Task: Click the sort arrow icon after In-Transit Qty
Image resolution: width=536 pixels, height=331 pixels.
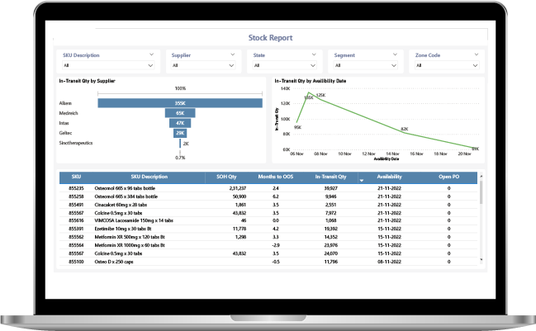Action: [x=361, y=181]
